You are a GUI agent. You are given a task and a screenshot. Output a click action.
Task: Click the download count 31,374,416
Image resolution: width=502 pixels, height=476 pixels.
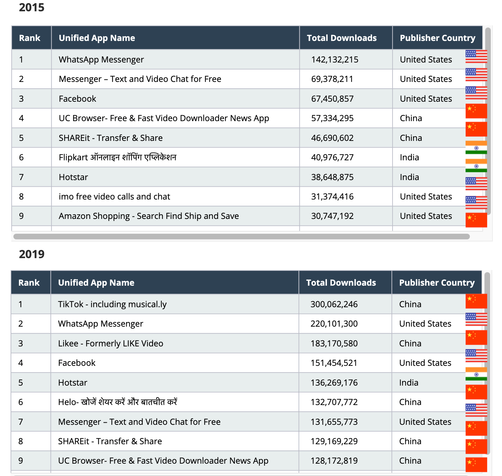(x=332, y=197)
